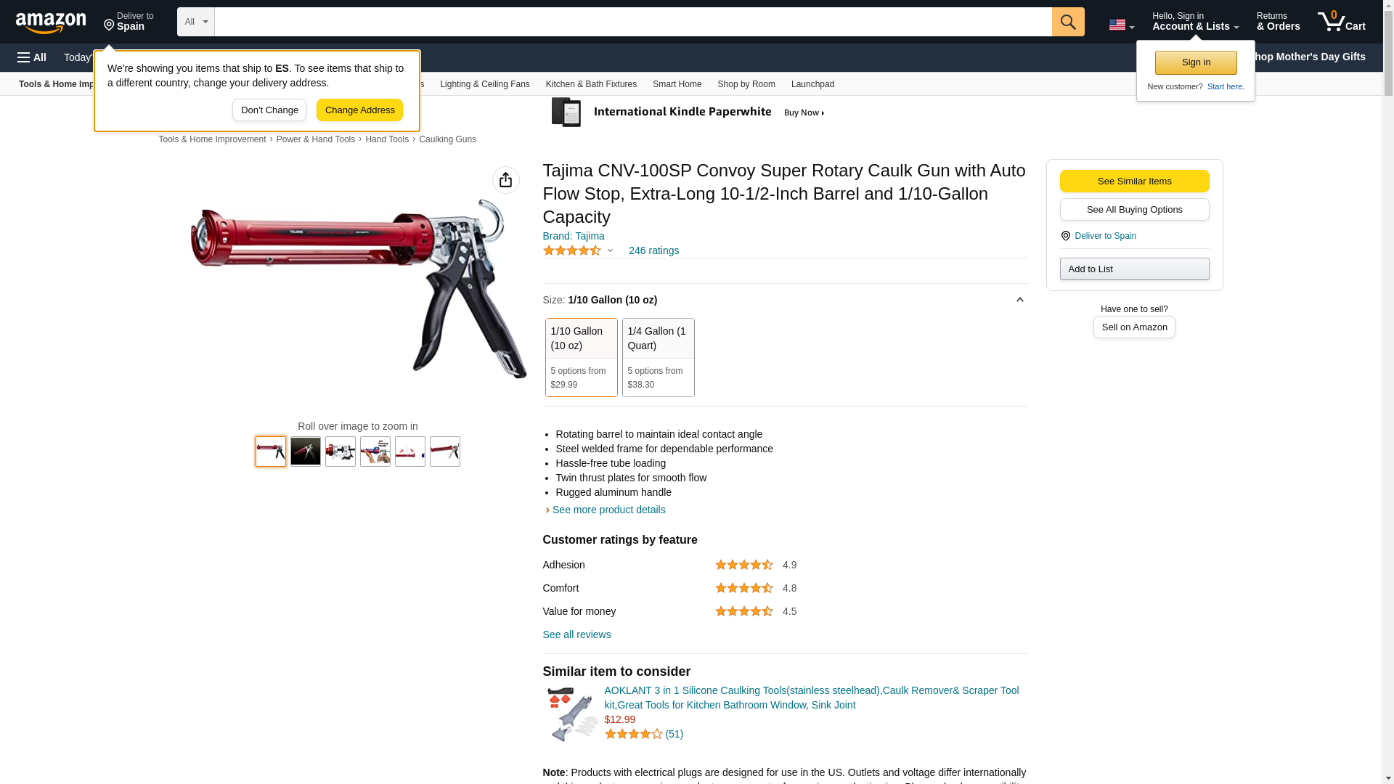Image resolution: width=1394 pixels, height=784 pixels.
Task: Open the Smart Home category tab
Action: pyautogui.click(x=677, y=84)
